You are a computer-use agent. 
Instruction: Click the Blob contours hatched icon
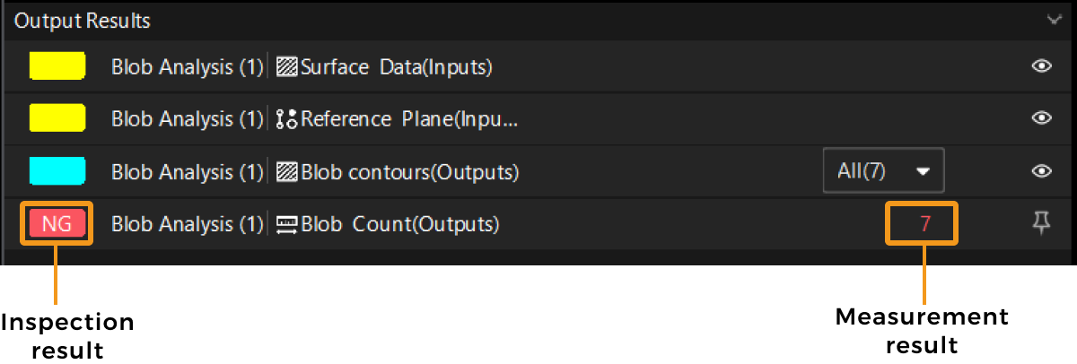point(287,171)
